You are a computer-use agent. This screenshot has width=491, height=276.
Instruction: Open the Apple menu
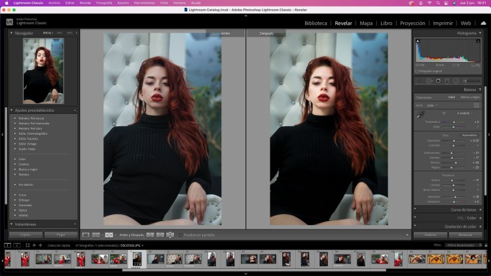(x=7, y=3)
